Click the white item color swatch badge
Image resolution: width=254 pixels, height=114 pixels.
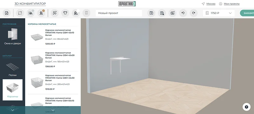point(78,11)
